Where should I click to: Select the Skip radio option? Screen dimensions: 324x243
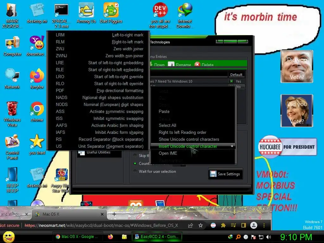[x=135, y=155]
